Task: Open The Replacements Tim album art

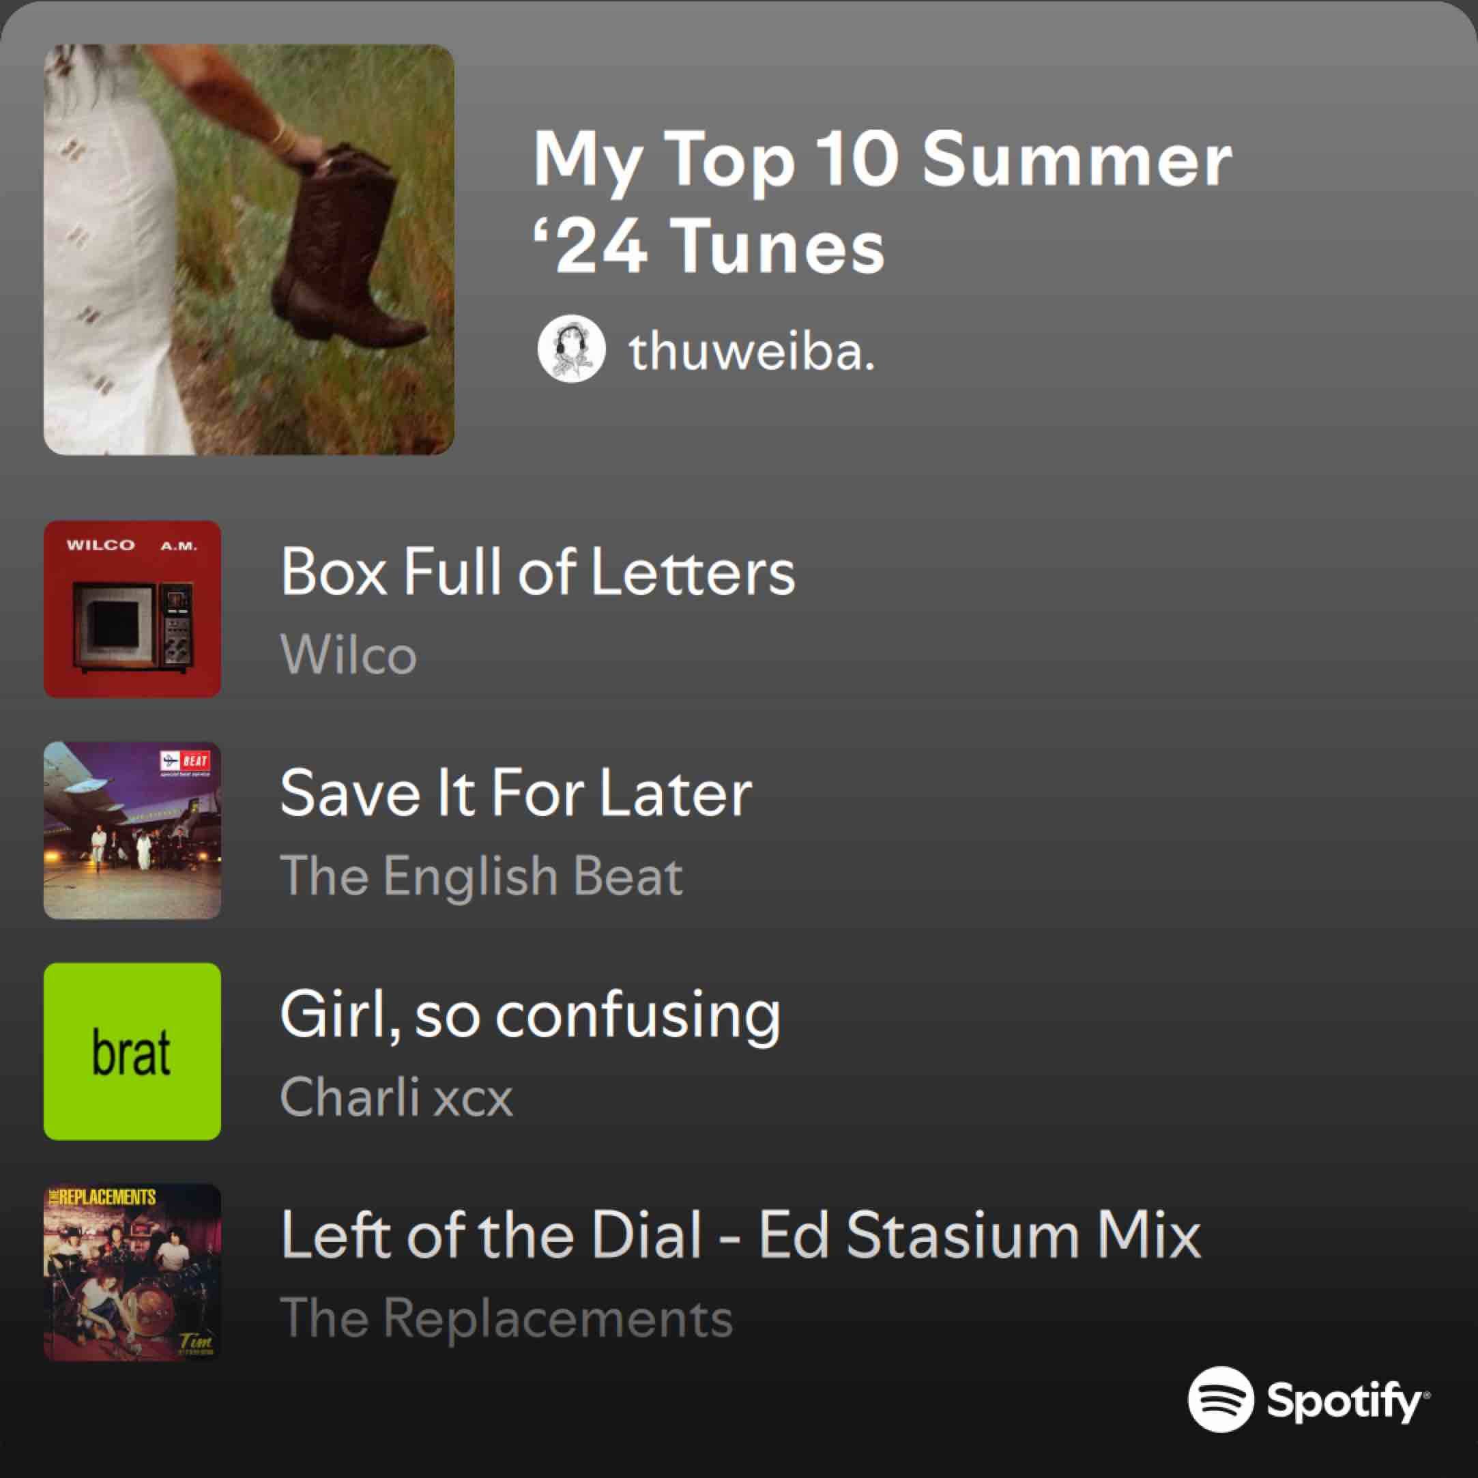Action: 132,1272
